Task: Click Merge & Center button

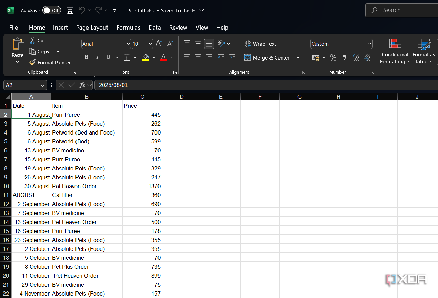Action: click(267, 57)
